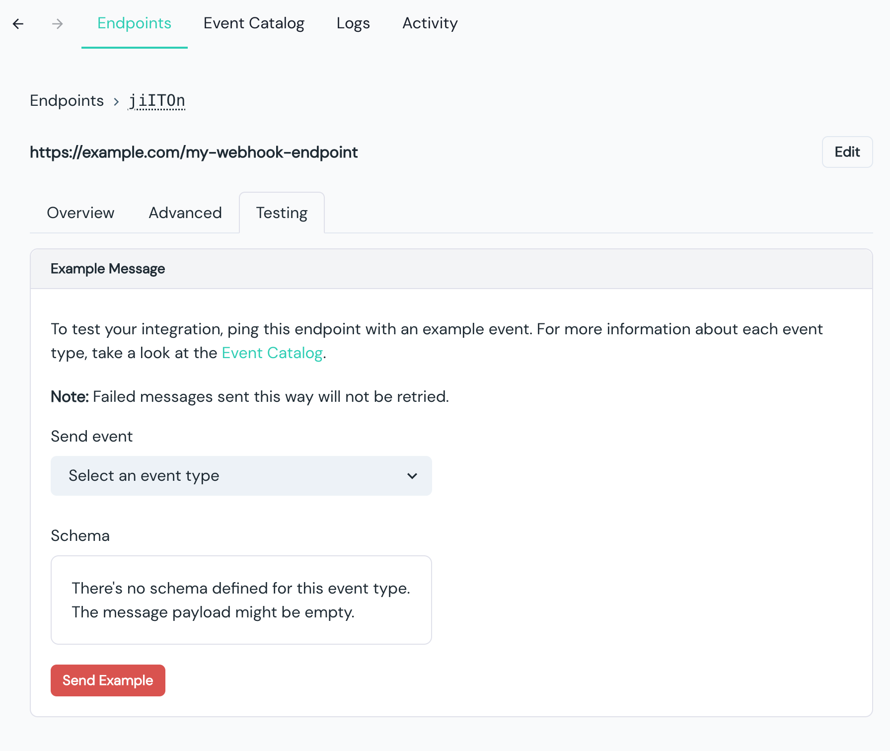Image resolution: width=890 pixels, height=751 pixels.
Task: Click the back arrow icon
Action: pyautogui.click(x=18, y=24)
